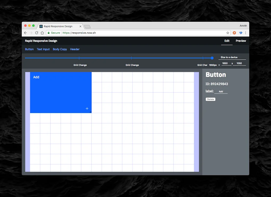Open the Product Hunt extension icon

coord(234,33)
